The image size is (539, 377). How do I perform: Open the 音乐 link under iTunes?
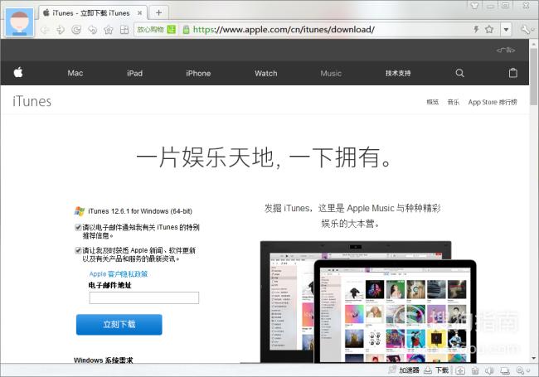coord(453,102)
